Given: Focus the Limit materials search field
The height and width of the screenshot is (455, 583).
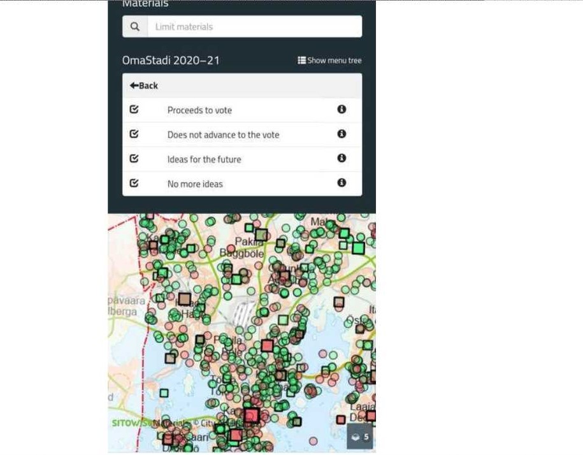Looking at the screenshot, I should point(254,27).
